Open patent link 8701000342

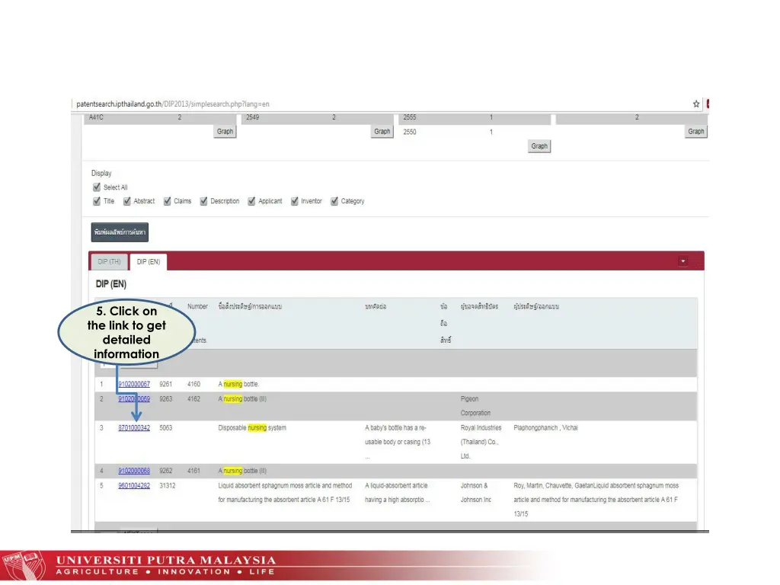[x=134, y=428]
